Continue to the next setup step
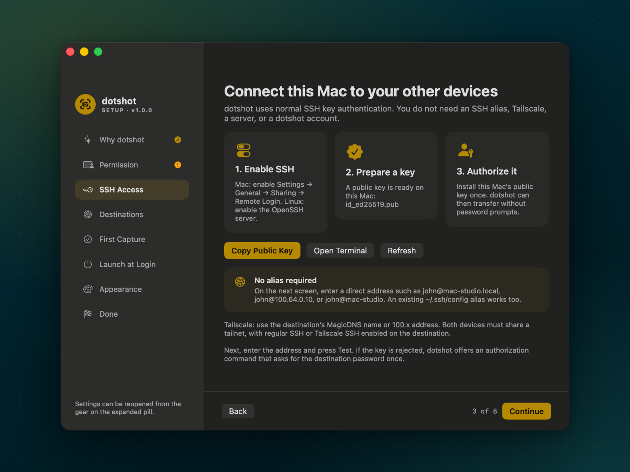Image resolution: width=630 pixels, height=472 pixels. pos(527,411)
